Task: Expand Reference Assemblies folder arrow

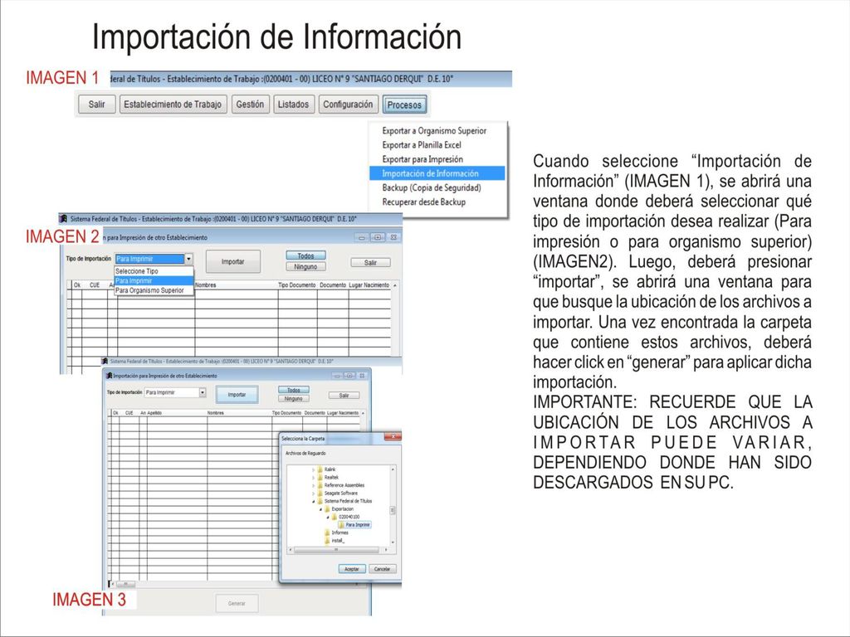Action: pos(313,485)
